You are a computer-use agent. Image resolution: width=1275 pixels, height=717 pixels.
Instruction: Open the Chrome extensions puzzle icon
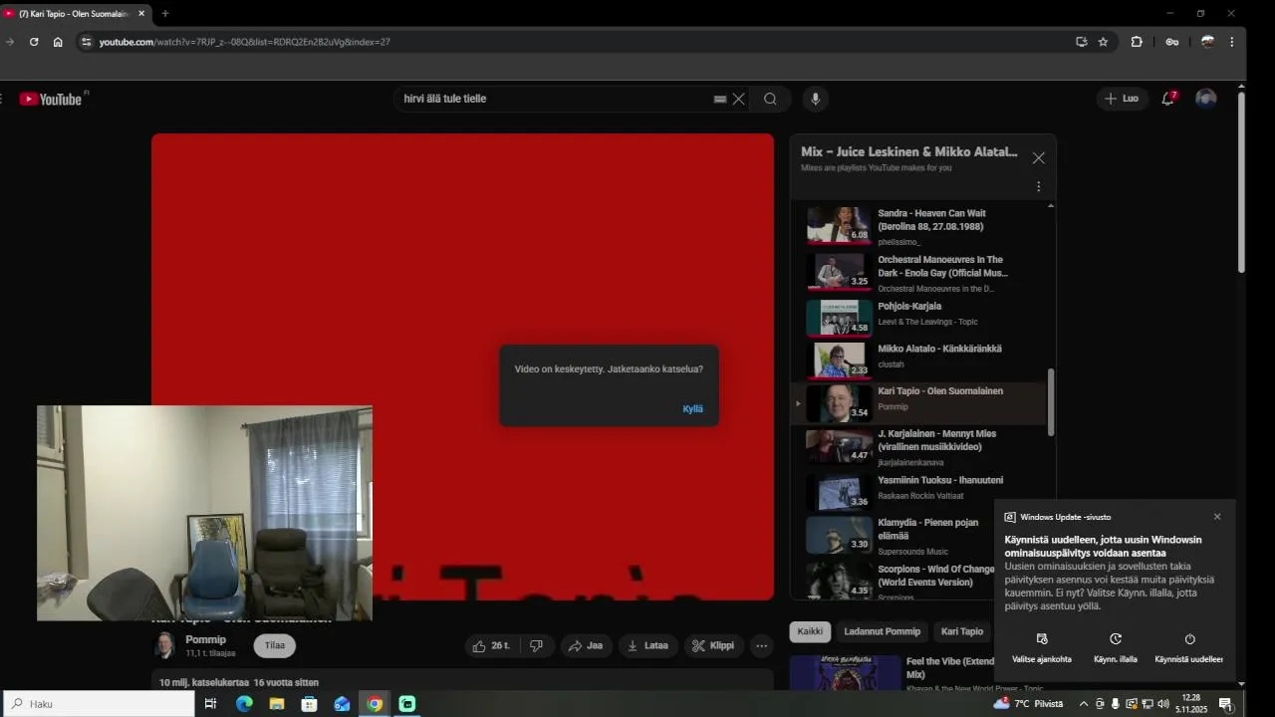[x=1137, y=42]
